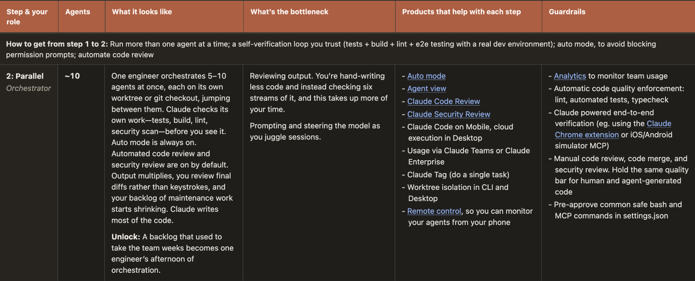This screenshot has height=281, width=695.
Task: Click the 'How to get from step 1 to 2' row
Action: point(347,49)
